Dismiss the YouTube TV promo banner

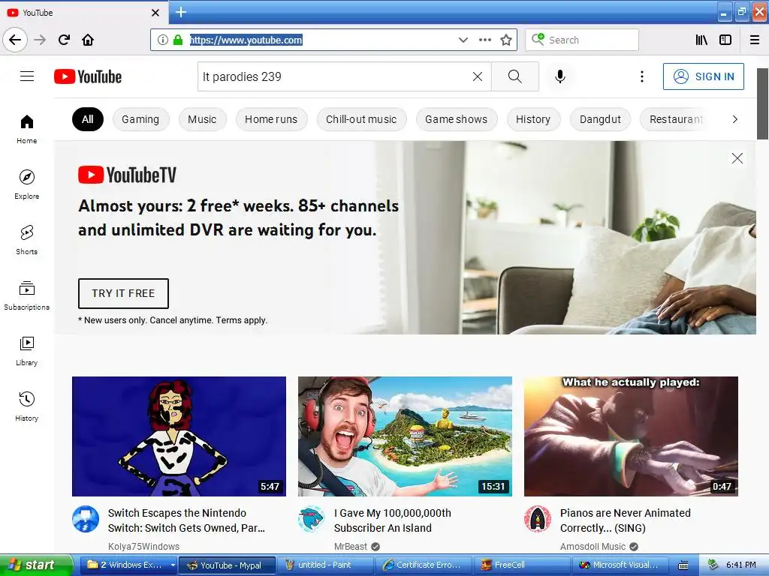(x=737, y=158)
